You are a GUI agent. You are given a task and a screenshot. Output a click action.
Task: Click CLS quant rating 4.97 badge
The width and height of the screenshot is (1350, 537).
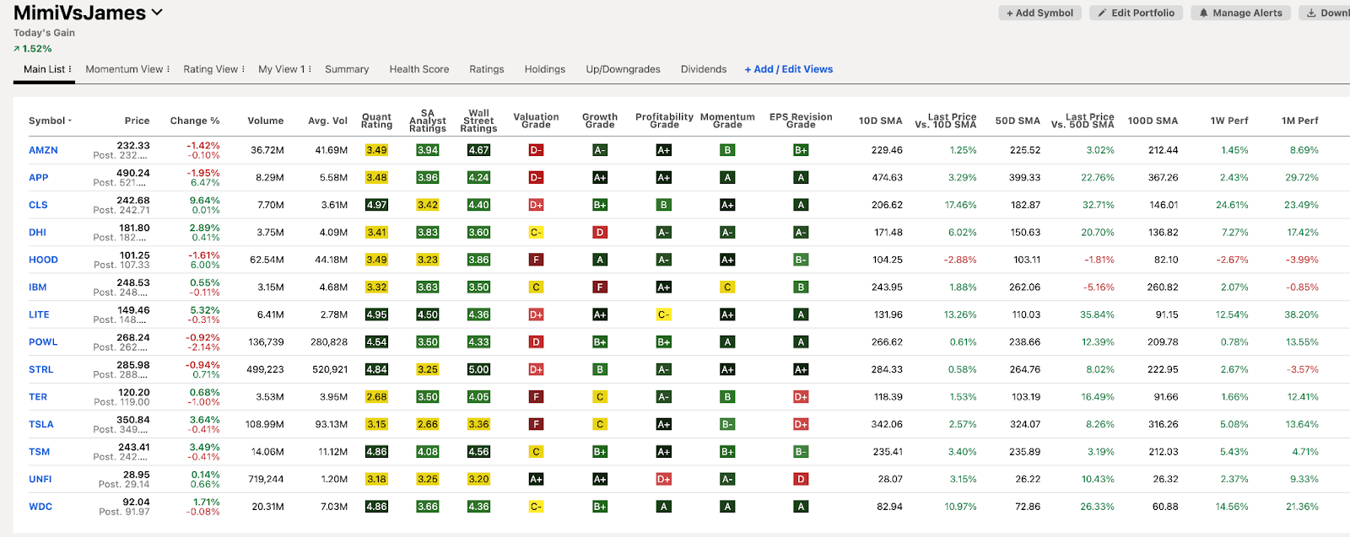pyautogui.click(x=376, y=205)
